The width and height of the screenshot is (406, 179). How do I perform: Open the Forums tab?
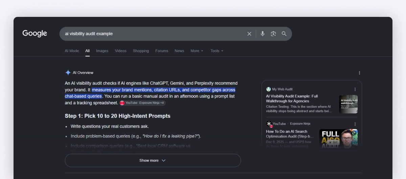pyautogui.click(x=162, y=51)
